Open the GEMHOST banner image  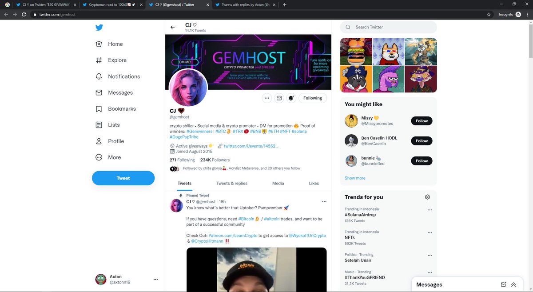tap(248, 62)
